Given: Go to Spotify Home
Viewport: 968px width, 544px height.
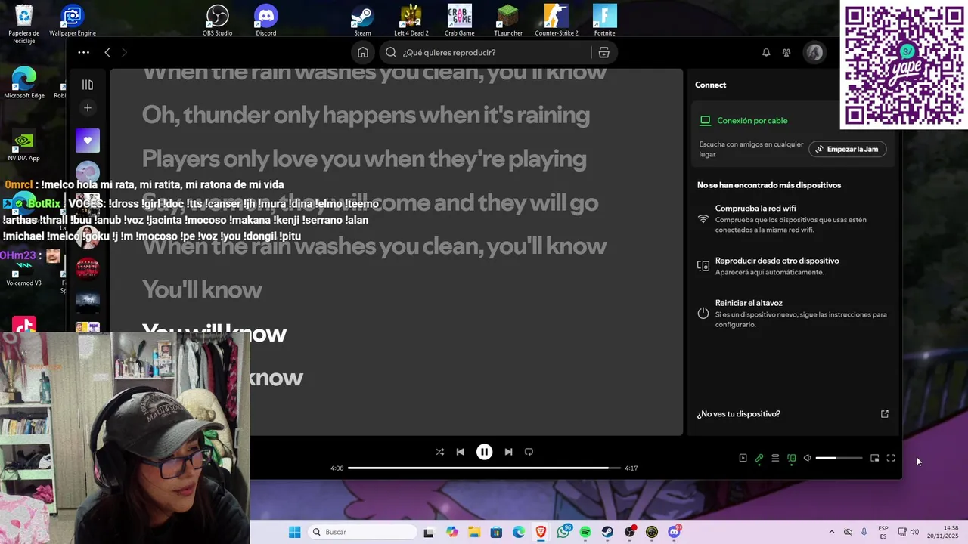Looking at the screenshot, I should [x=363, y=52].
